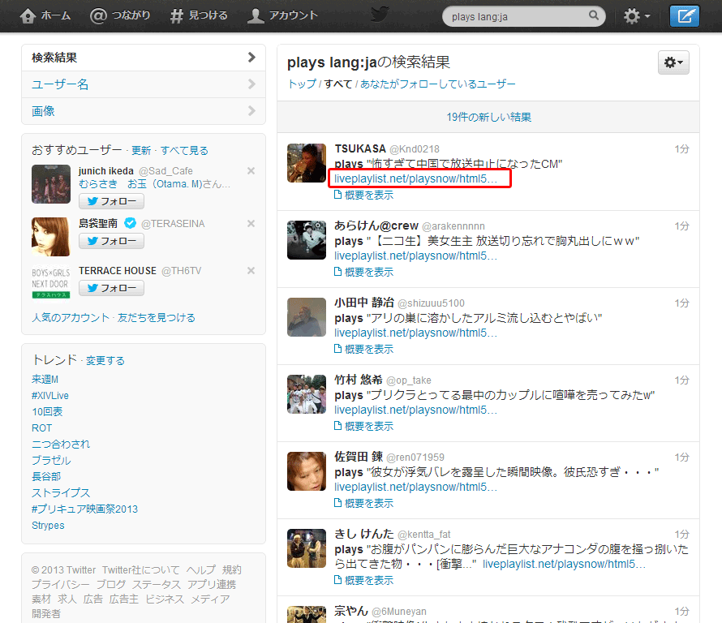Expand 概要を表示 on あらけん@crew tweet
722x623 pixels.
click(363, 272)
